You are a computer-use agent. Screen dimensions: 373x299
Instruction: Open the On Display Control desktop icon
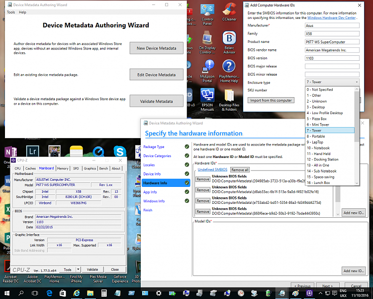(207, 42)
